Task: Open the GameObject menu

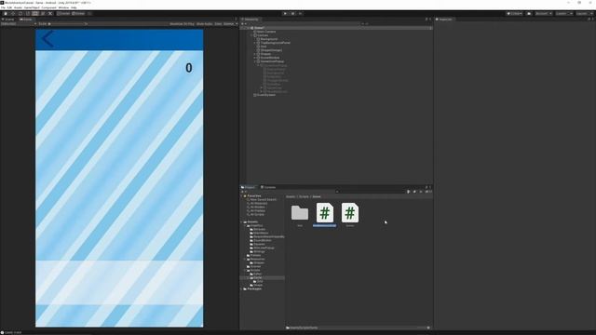Action: 32,7
